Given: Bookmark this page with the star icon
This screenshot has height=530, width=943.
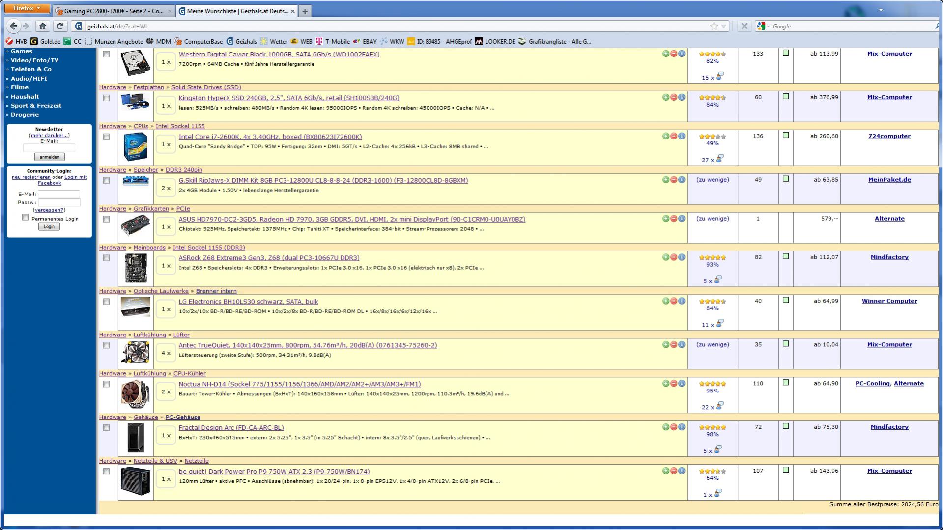Looking at the screenshot, I should [x=714, y=27].
